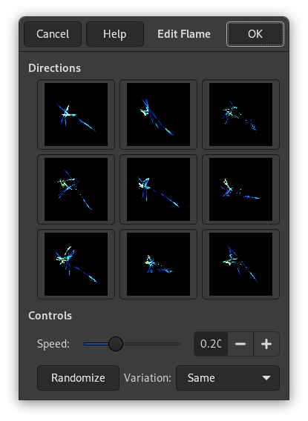The height and width of the screenshot is (421, 308).
Task: Expand the Variation combo box arrow
Action: (266, 378)
